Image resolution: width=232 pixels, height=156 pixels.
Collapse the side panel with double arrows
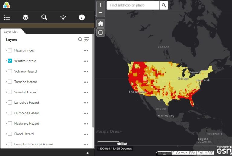coord(88,153)
